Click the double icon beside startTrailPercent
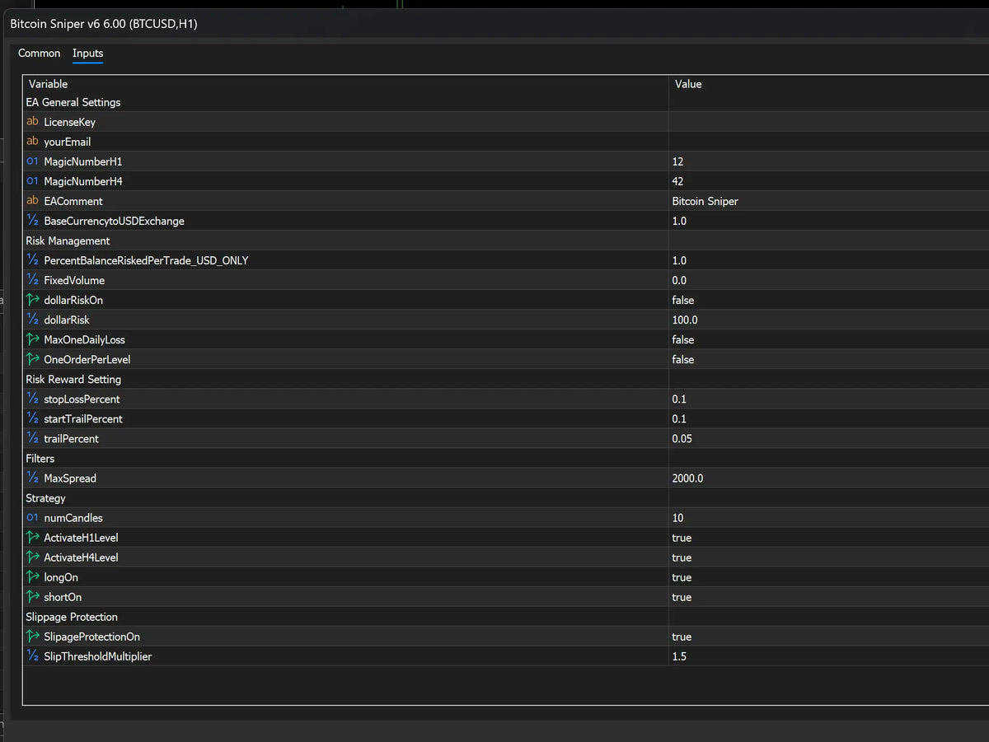The height and width of the screenshot is (742, 989). pyautogui.click(x=32, y=418)
